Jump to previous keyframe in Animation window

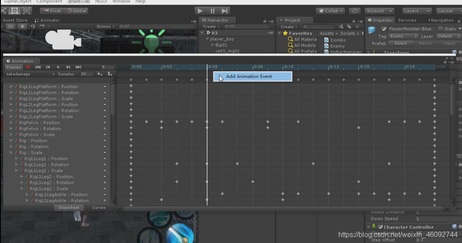(x=48, y=67)
